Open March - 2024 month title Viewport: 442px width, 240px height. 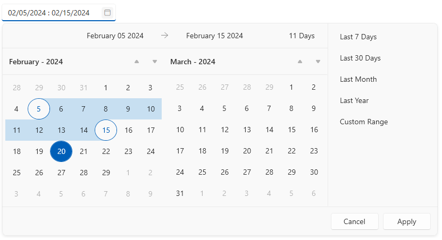tap(193, 62)
